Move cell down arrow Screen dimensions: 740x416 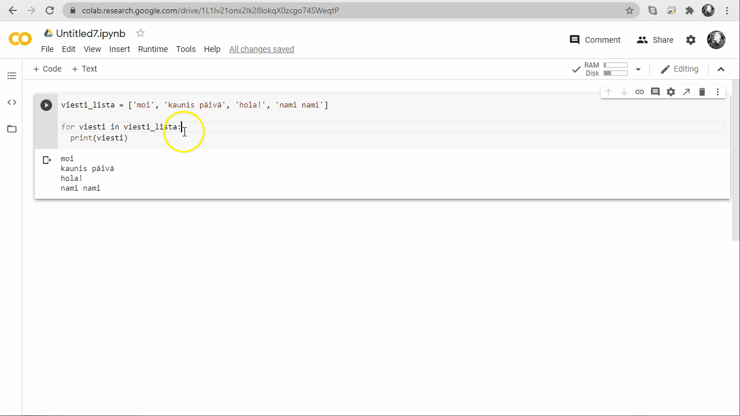pos(624,92)
